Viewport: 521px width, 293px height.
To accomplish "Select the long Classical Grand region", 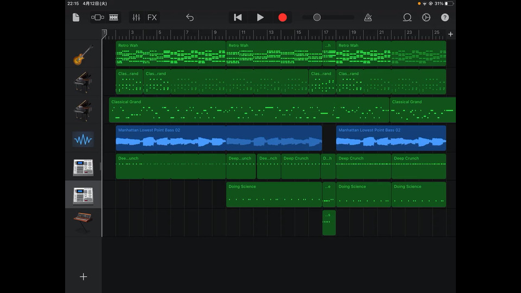I will point(249,110).
